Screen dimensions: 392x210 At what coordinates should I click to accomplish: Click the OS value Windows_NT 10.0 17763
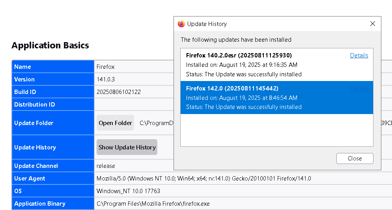[x=128, y=191]
